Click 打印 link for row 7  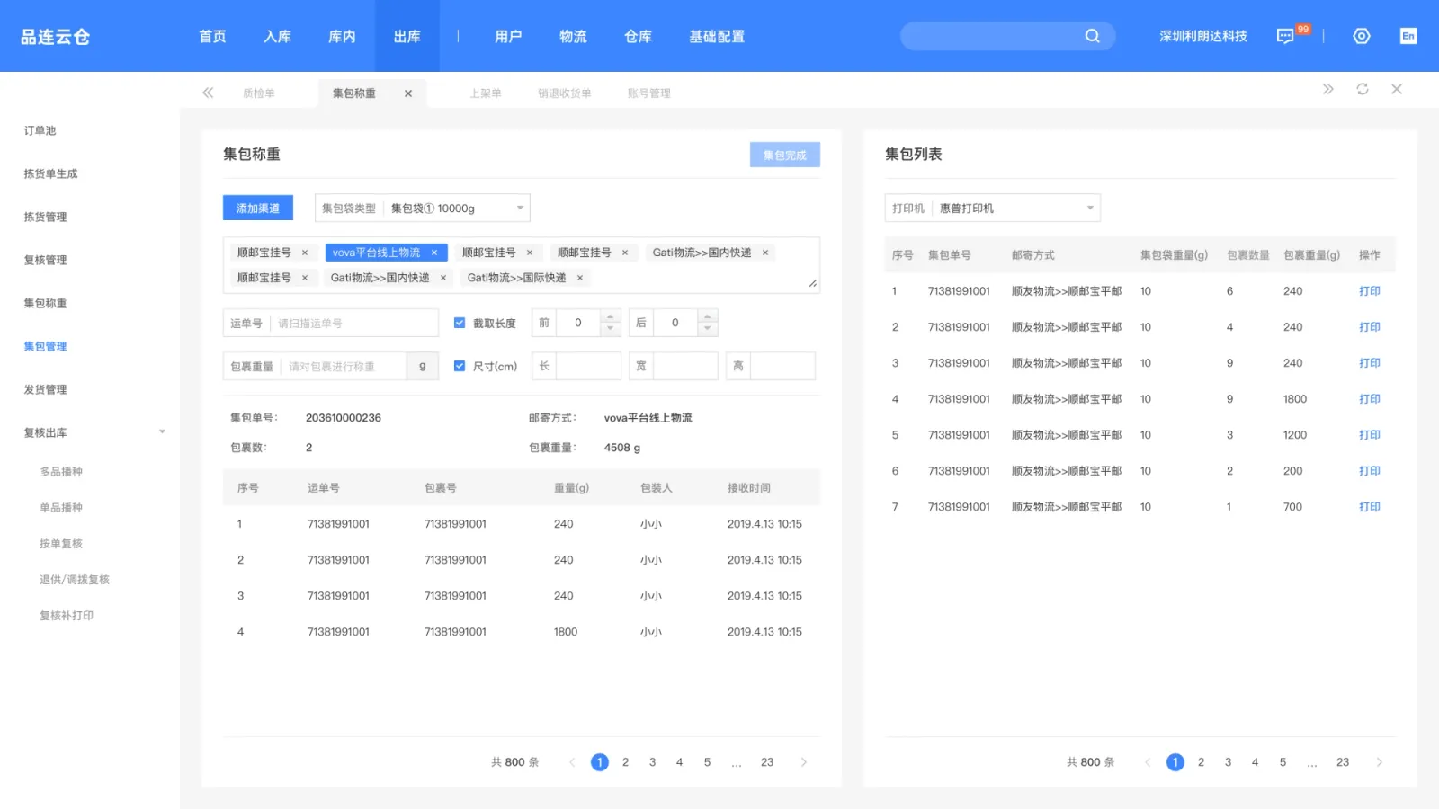tap(1370, 507)
